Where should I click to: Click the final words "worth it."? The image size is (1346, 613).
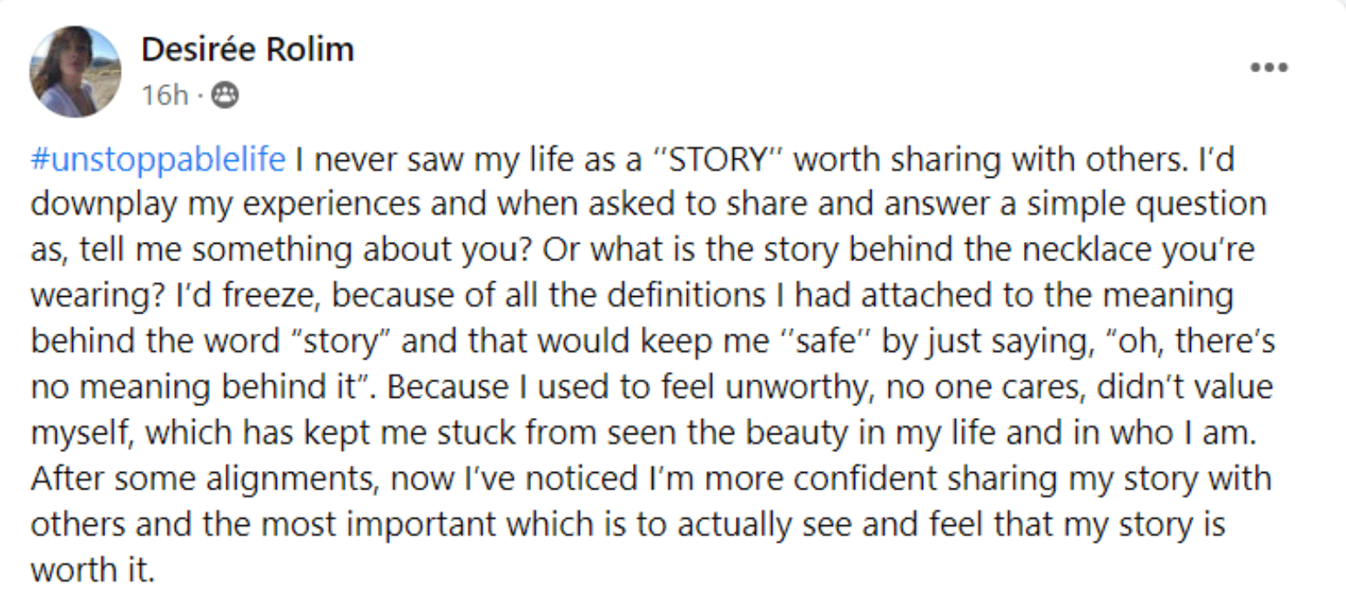tap(91, 569)
